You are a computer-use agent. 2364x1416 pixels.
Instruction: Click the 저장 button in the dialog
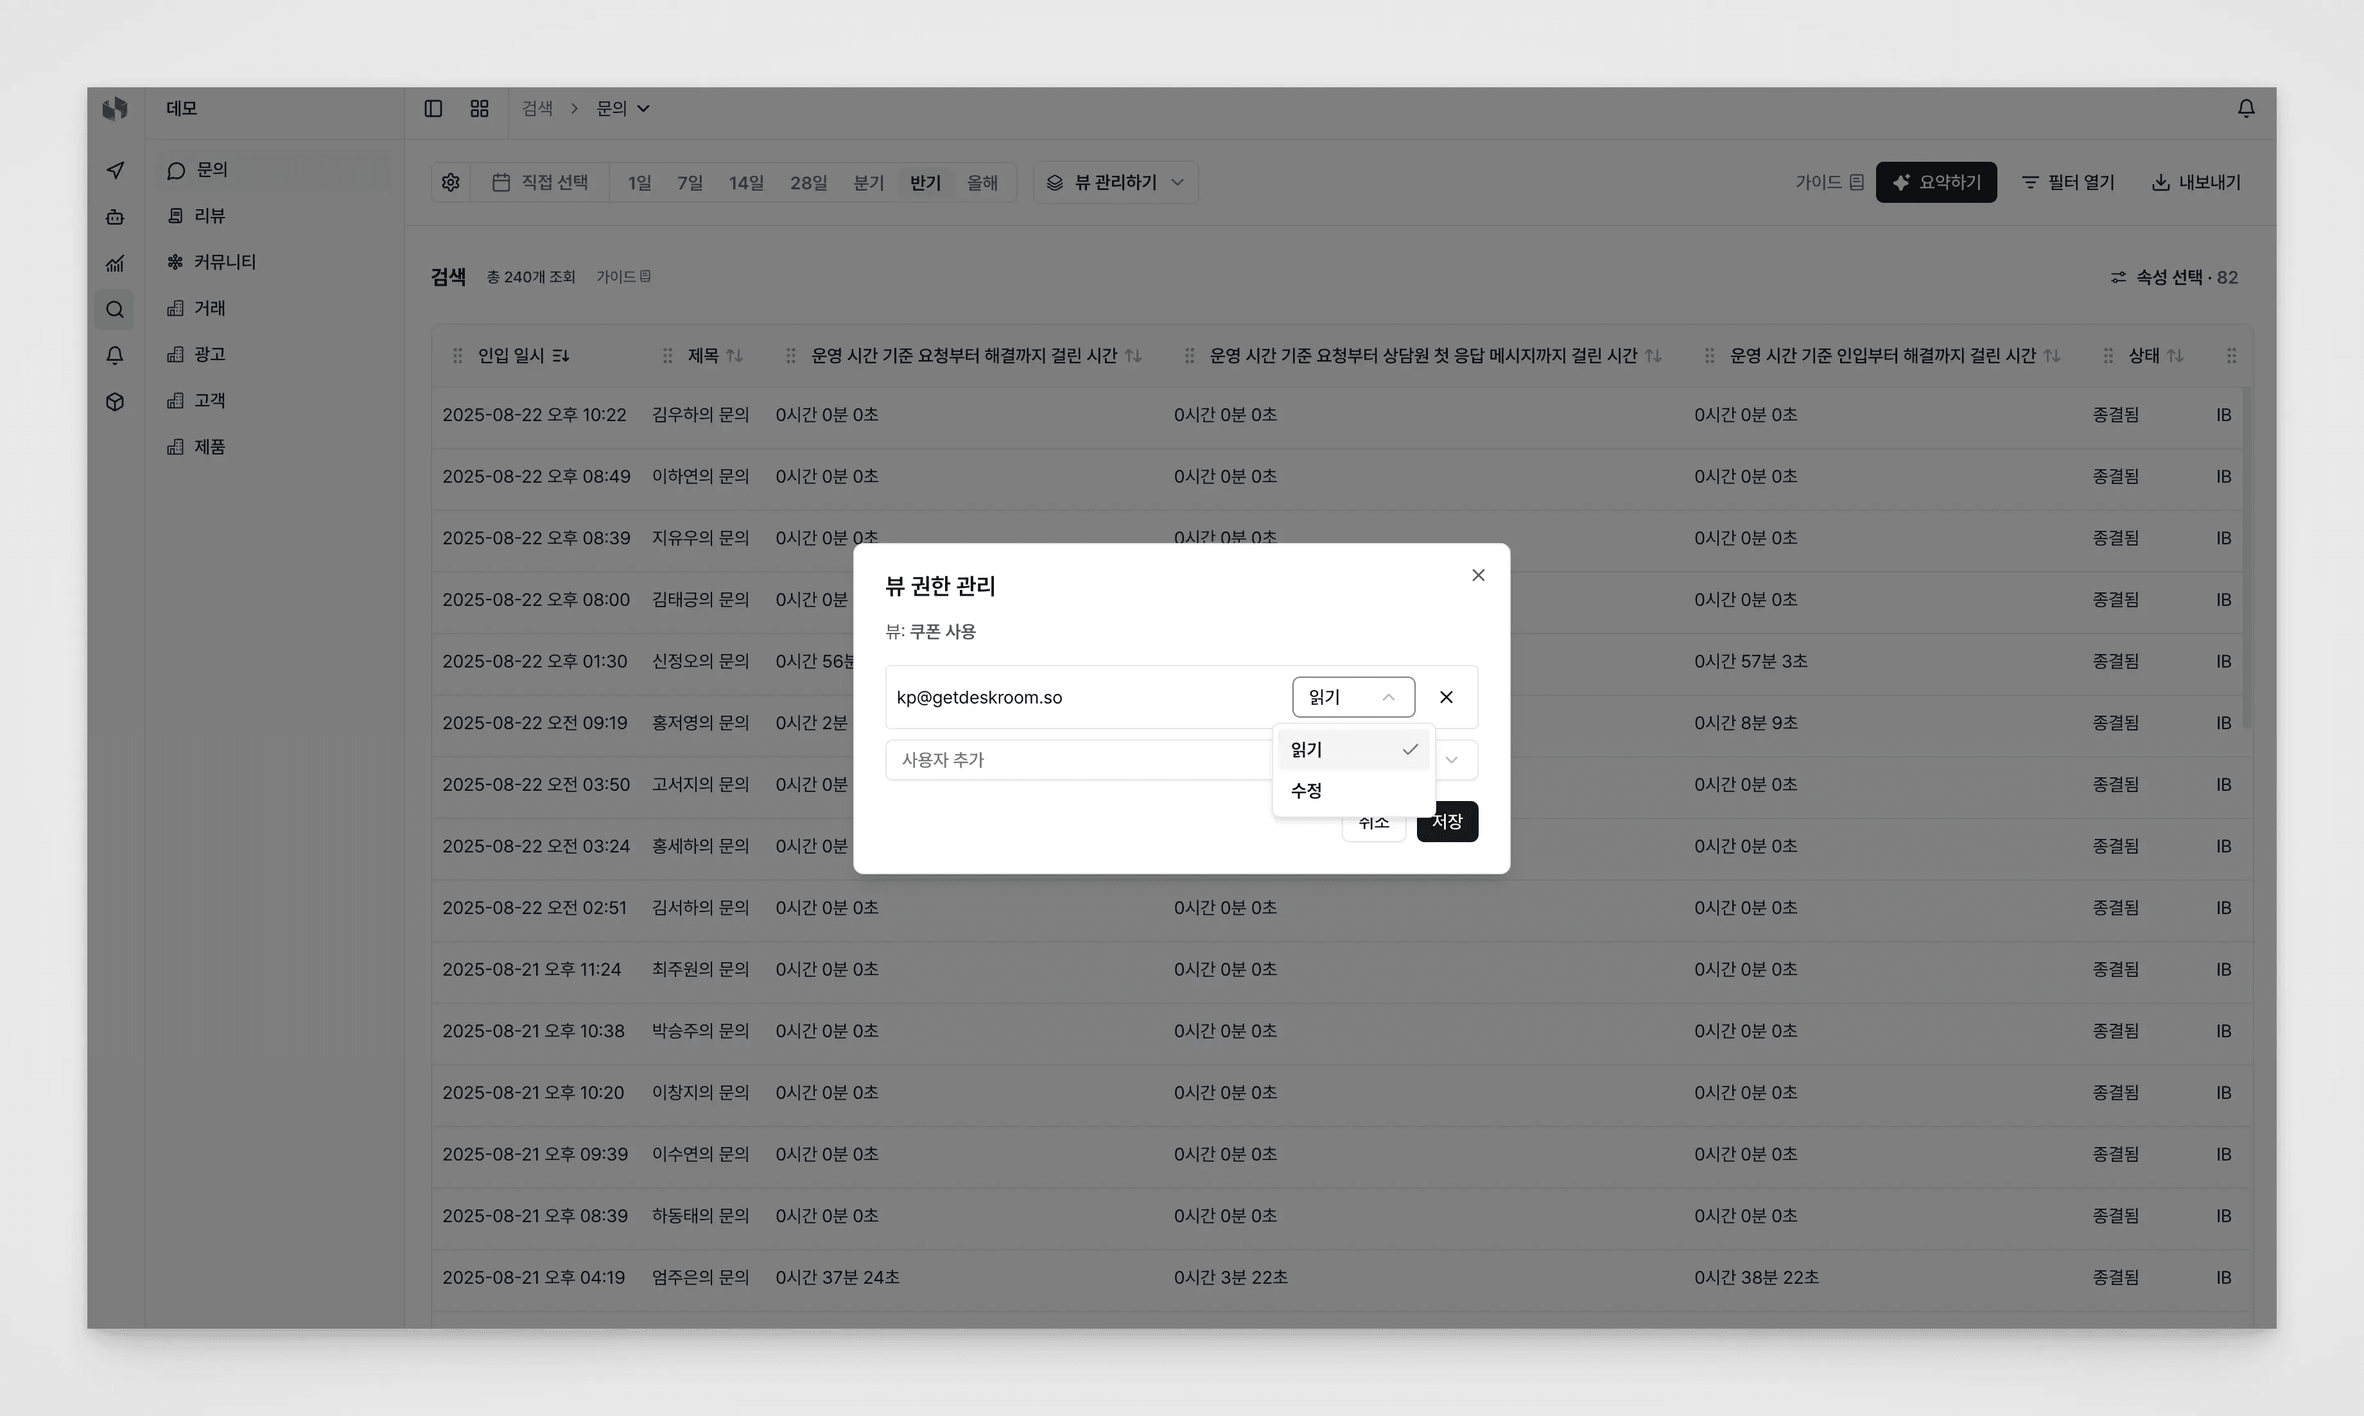point(1447,820)
